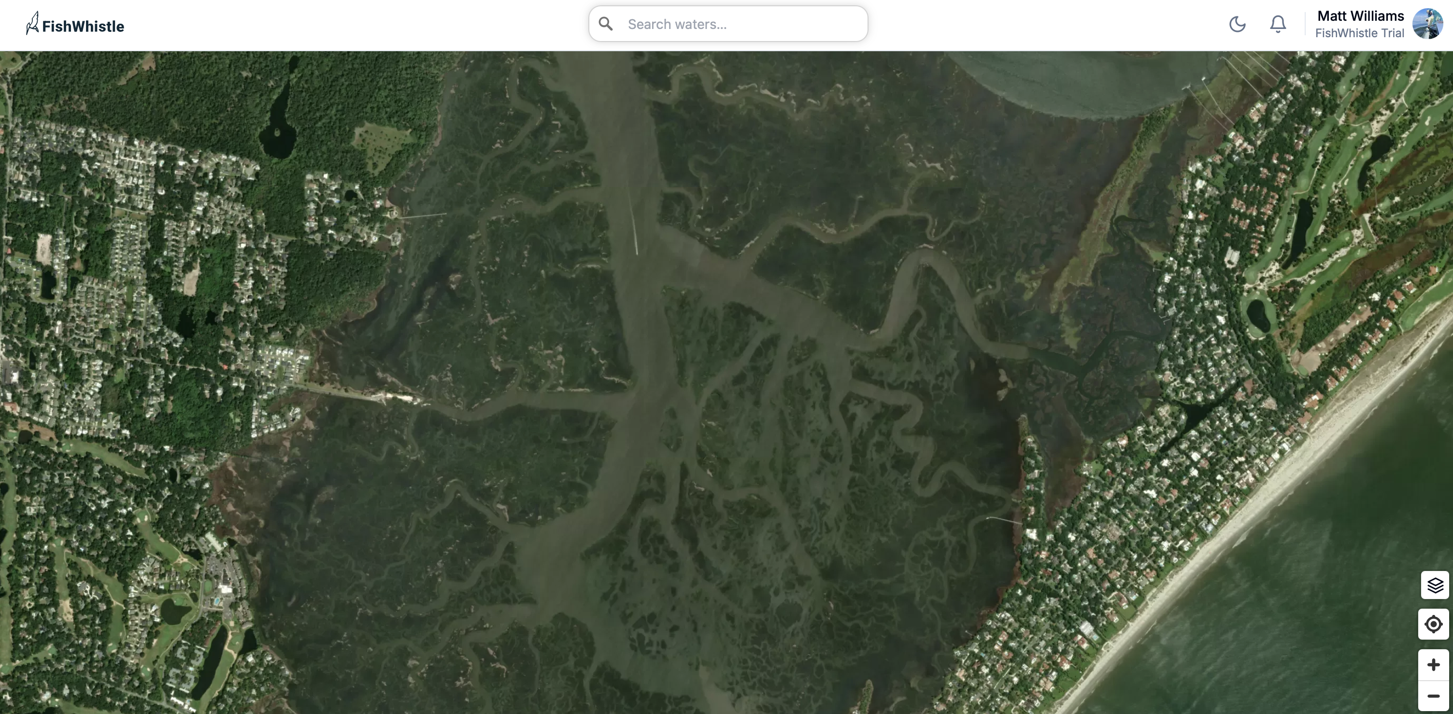
Task: Center map on my current location
Action: point(1433,624)
